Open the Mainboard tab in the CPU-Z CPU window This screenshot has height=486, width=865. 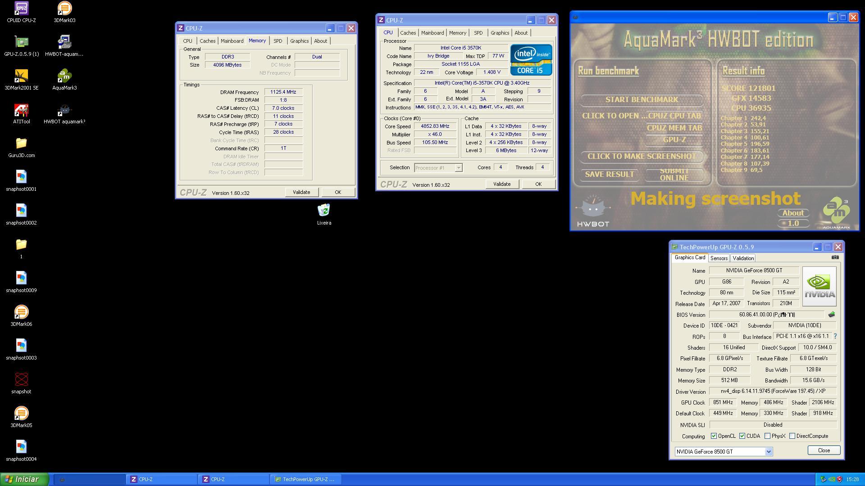coord(432,33)
